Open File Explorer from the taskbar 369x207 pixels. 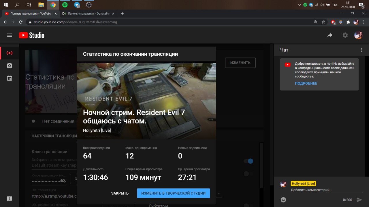(41, 5)
